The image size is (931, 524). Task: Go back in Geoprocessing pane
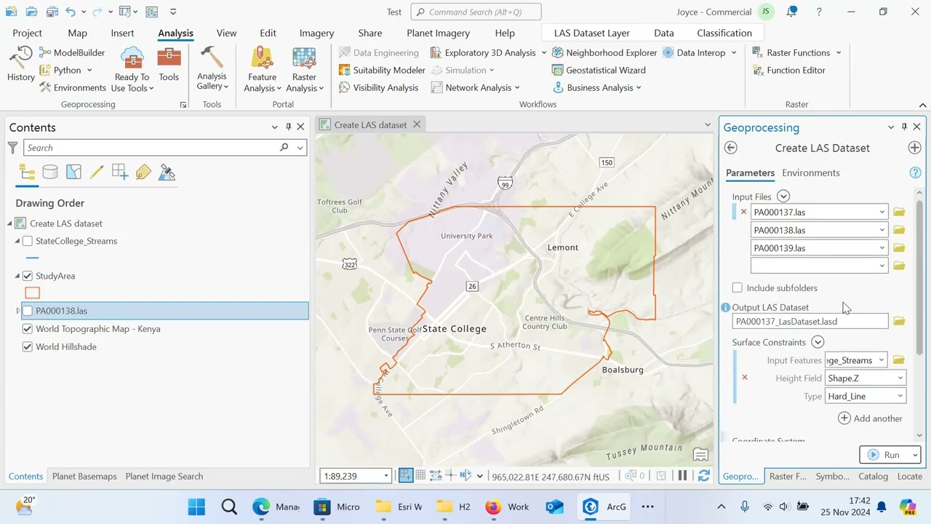(x=731, y=148)
